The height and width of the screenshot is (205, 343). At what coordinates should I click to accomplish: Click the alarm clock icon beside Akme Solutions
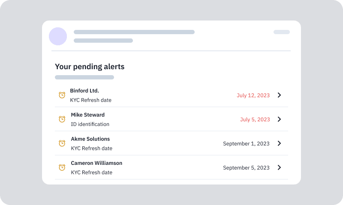point(62,143)
